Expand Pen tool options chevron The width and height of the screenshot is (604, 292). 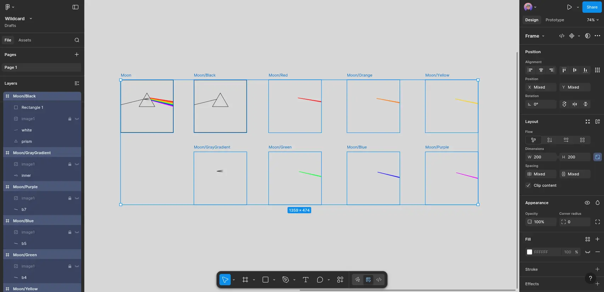coord(294,280)
